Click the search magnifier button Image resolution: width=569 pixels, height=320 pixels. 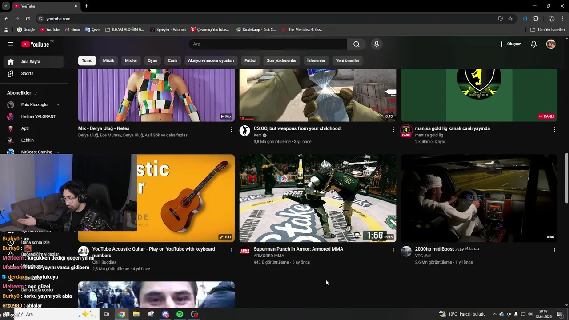357,44
